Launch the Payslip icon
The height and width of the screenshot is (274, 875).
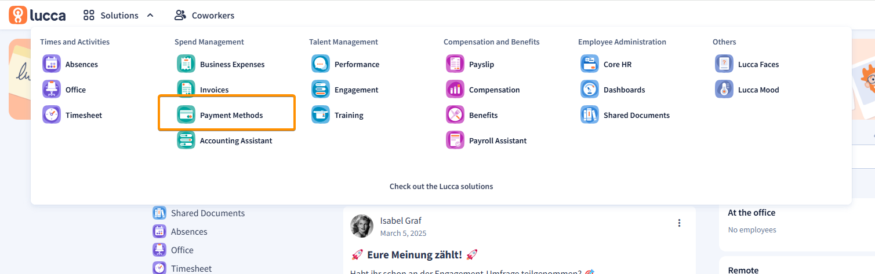pos(455,64)
